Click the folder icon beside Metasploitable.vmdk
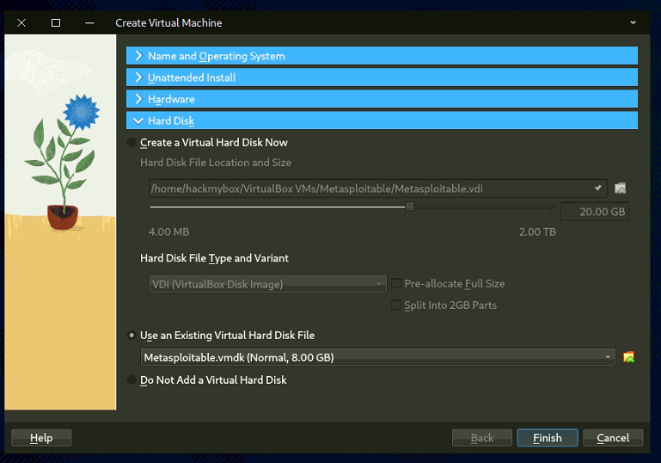Screen dimensions: 661x463 coord(628,357)
